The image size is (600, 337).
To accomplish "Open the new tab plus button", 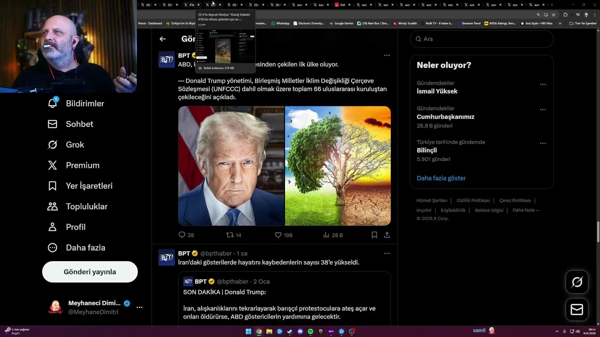I will [552, 5].
